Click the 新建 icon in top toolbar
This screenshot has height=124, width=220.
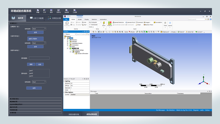(38, 11)
